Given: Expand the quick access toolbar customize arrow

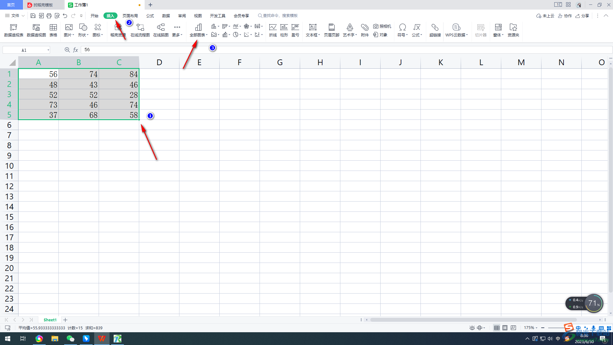Looking at the screenshot, I should click(x=81, y=16).
